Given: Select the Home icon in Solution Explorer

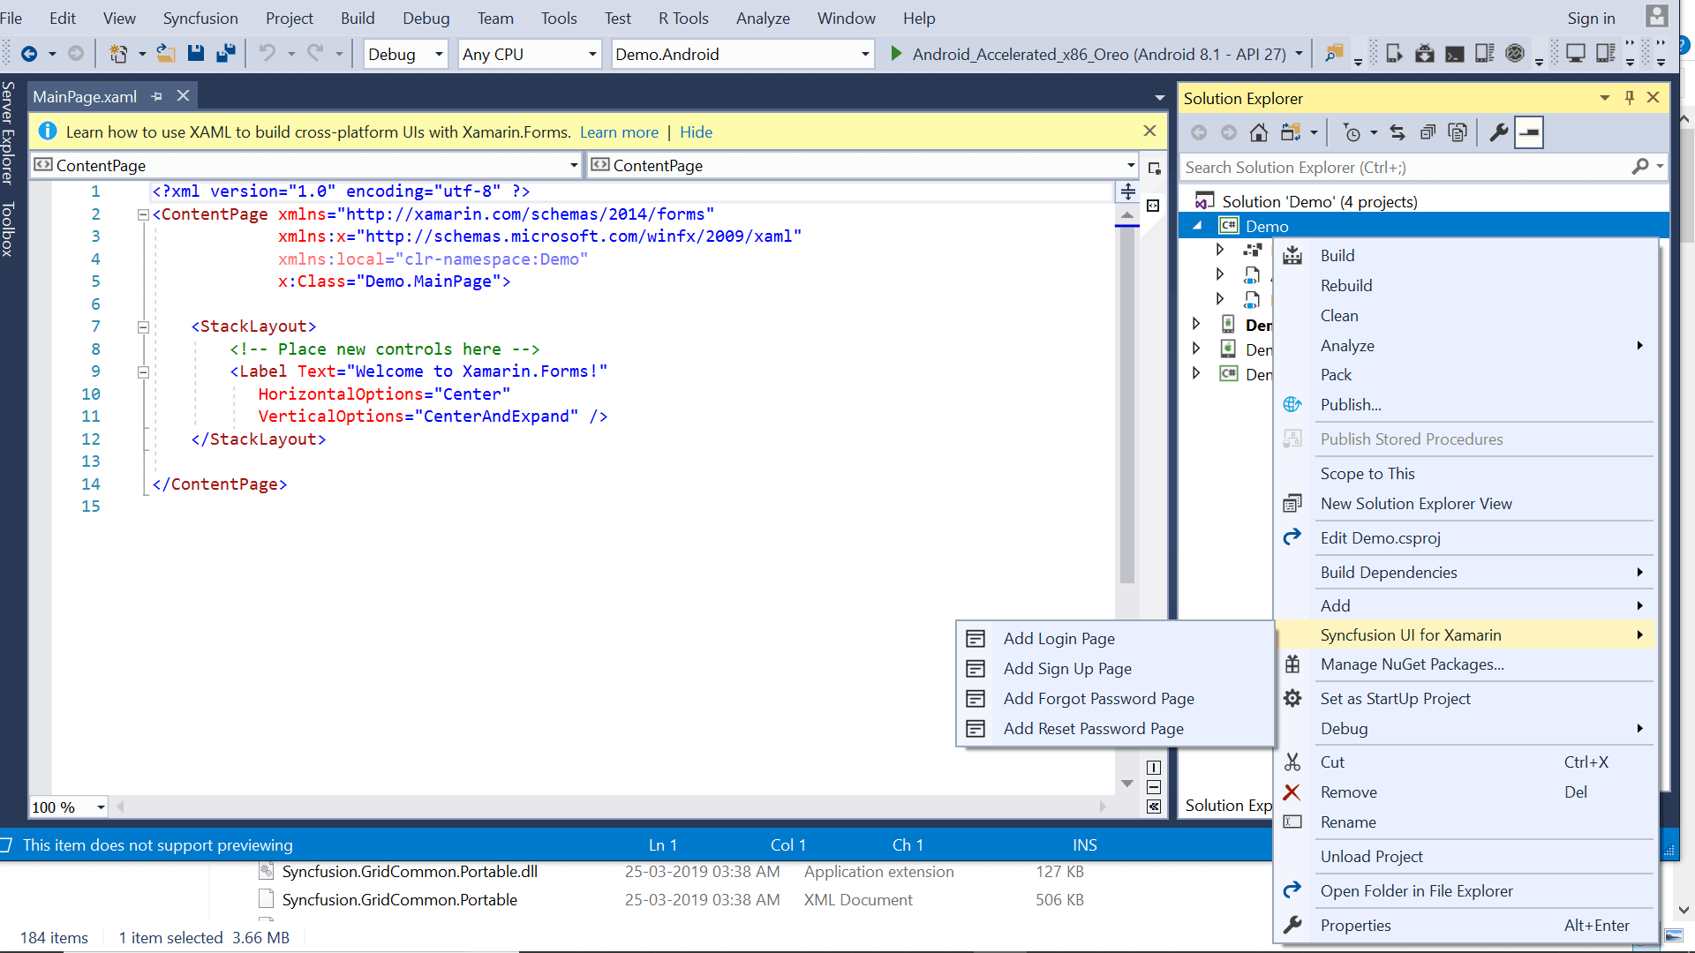Looking at the screenshot, I should pos(1259,132).
